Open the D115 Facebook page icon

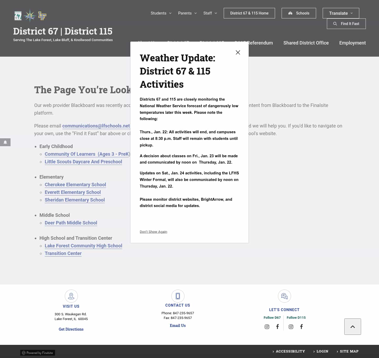(x=301, y=327)
